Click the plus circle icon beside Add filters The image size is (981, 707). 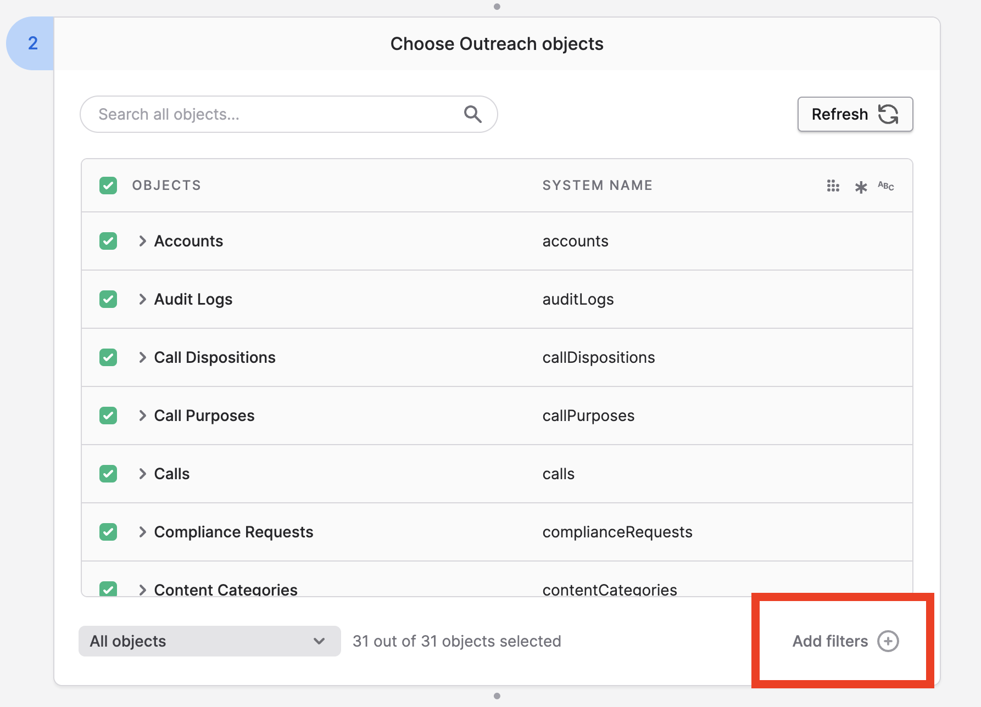pos(888,641)
